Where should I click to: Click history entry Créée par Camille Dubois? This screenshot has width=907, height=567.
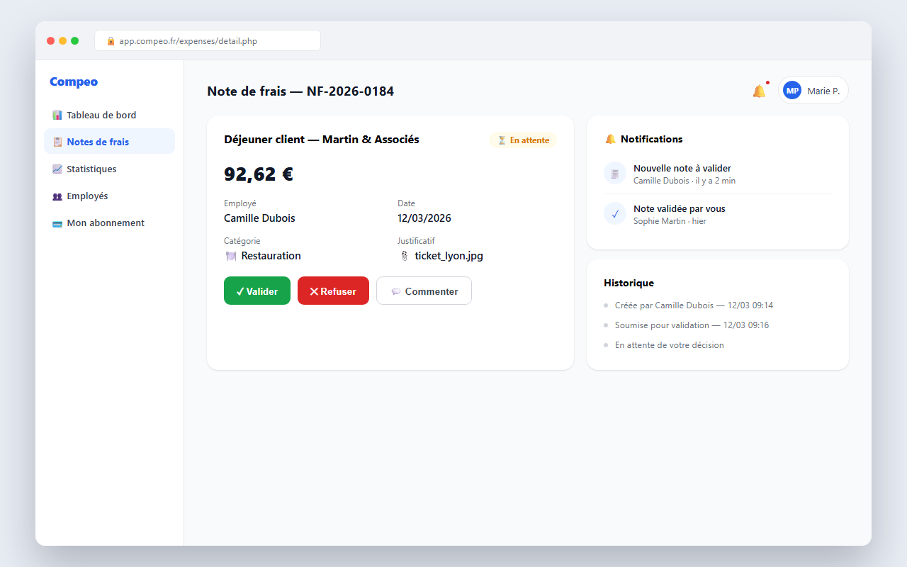coord(694,305)
